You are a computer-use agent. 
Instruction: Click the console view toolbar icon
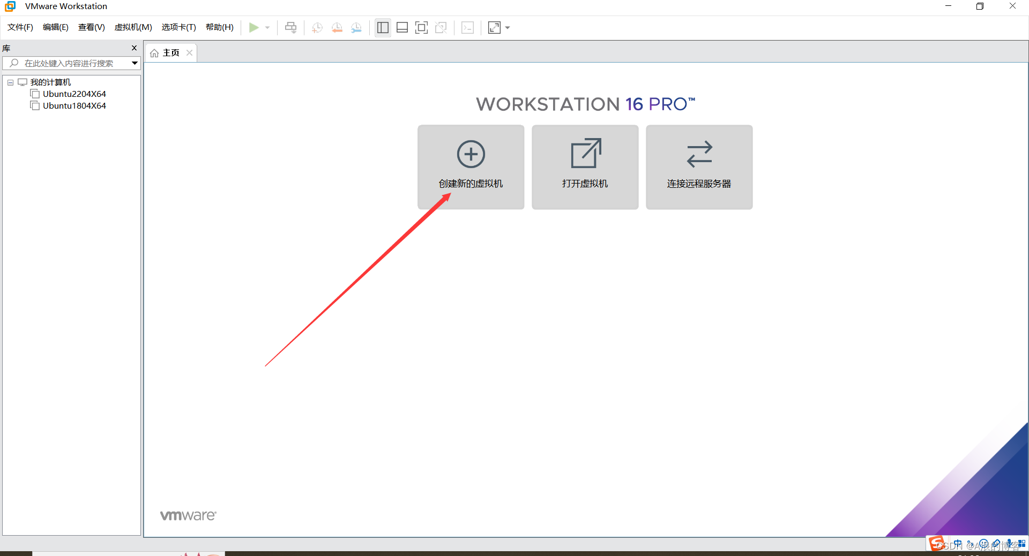(x=467, y=27)
